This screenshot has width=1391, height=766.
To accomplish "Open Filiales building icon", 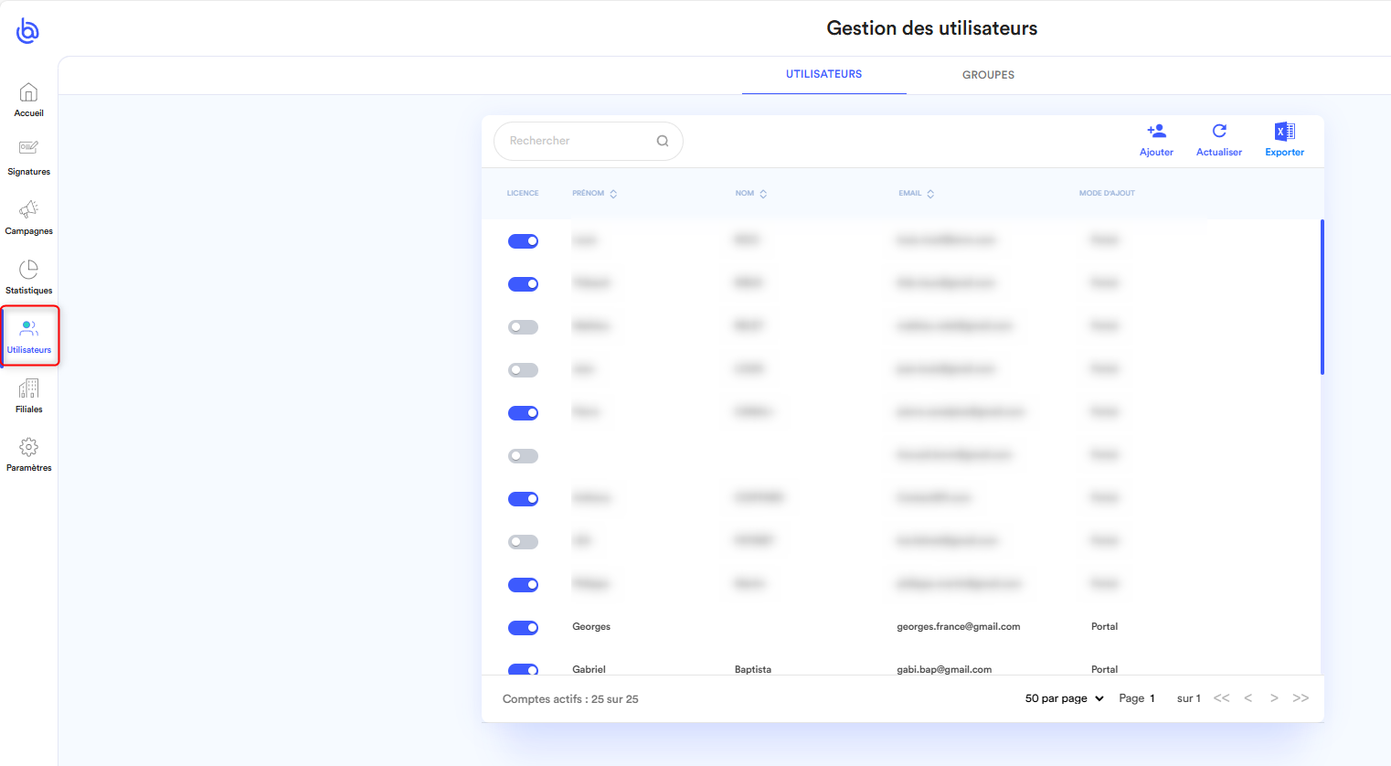I will pos(28,388).
